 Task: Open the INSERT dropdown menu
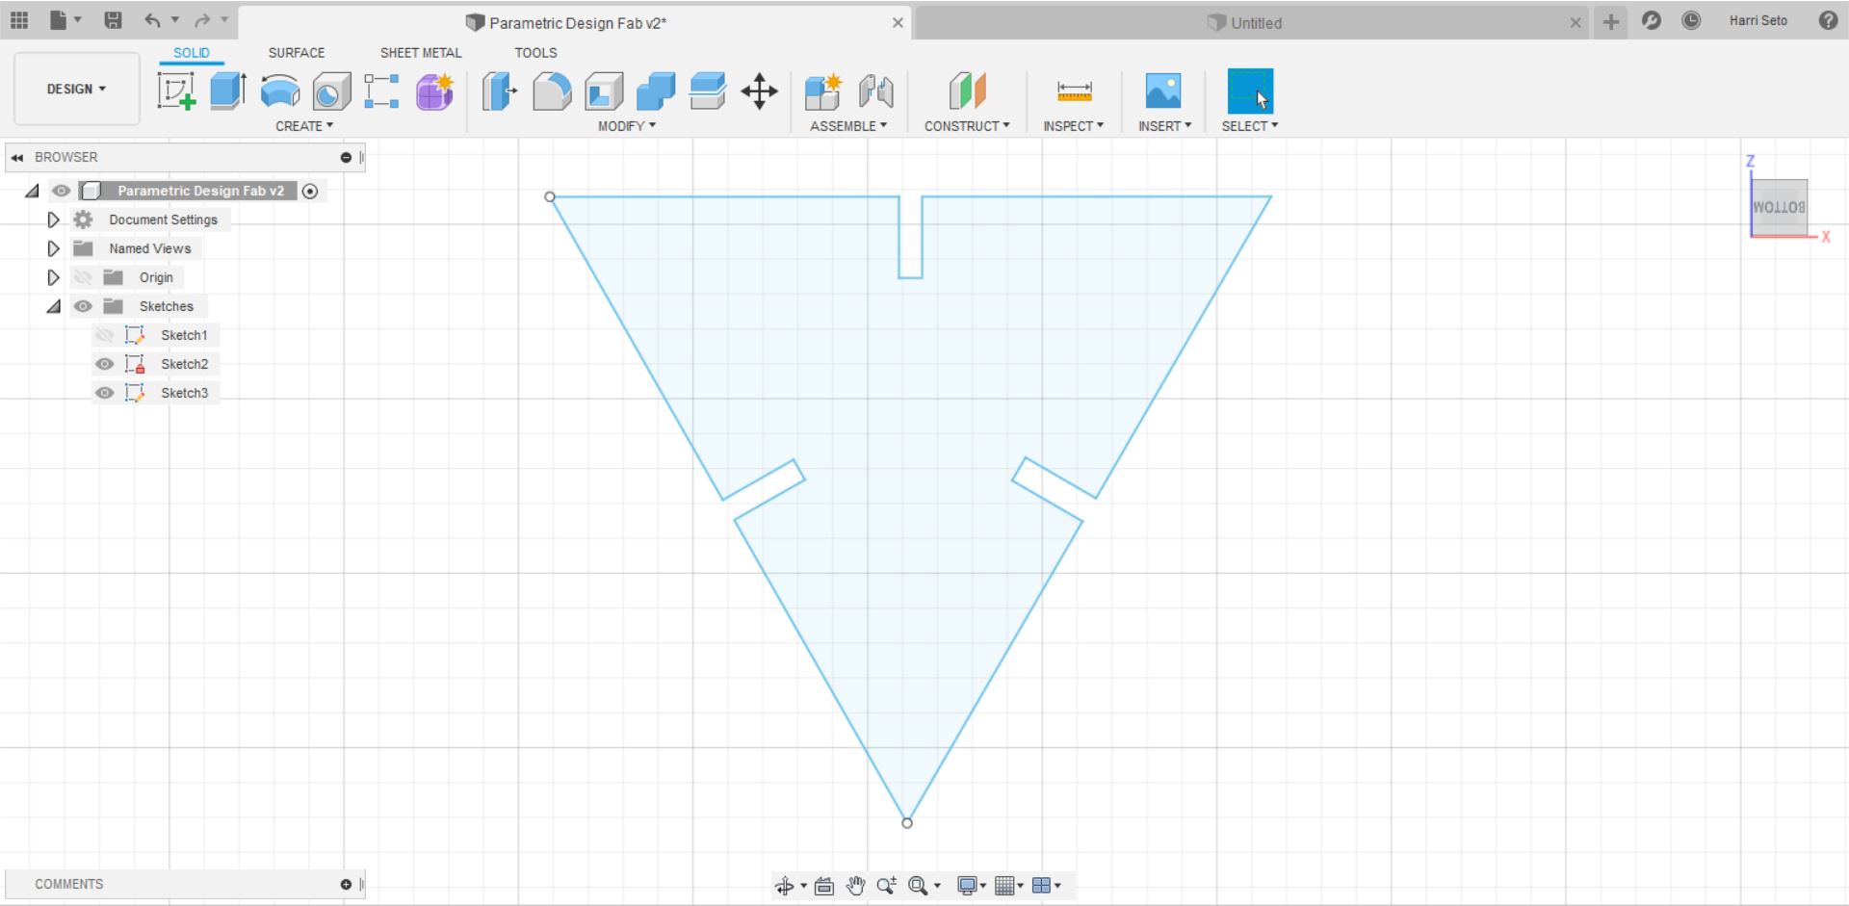click(1165, 126)
